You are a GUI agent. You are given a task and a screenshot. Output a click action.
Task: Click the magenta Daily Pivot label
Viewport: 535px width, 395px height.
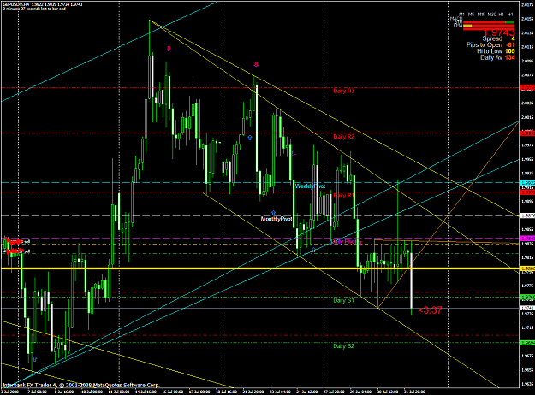coord(343,242)
